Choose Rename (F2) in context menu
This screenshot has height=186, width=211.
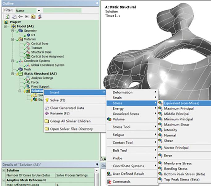(x=75, y=113)
